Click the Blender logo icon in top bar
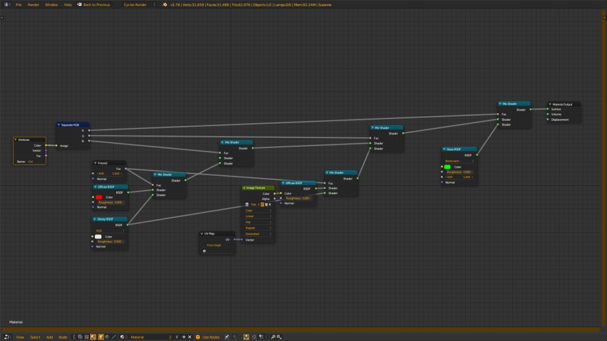 [x=5, y=4]
